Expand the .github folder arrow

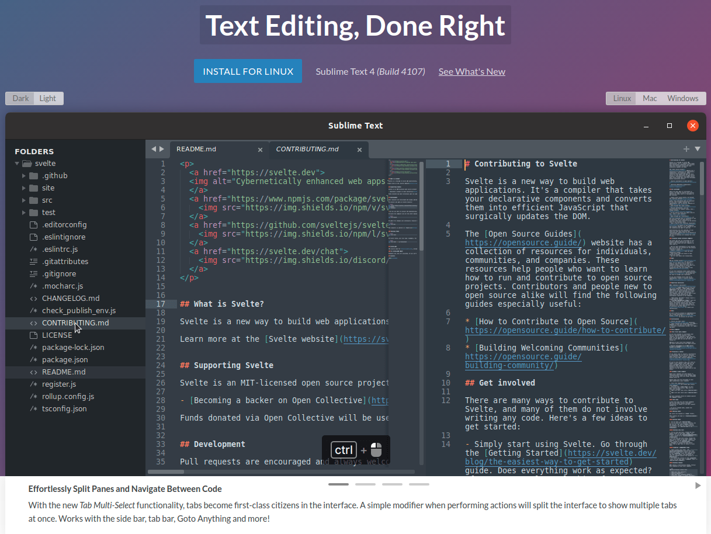(24, 176)
